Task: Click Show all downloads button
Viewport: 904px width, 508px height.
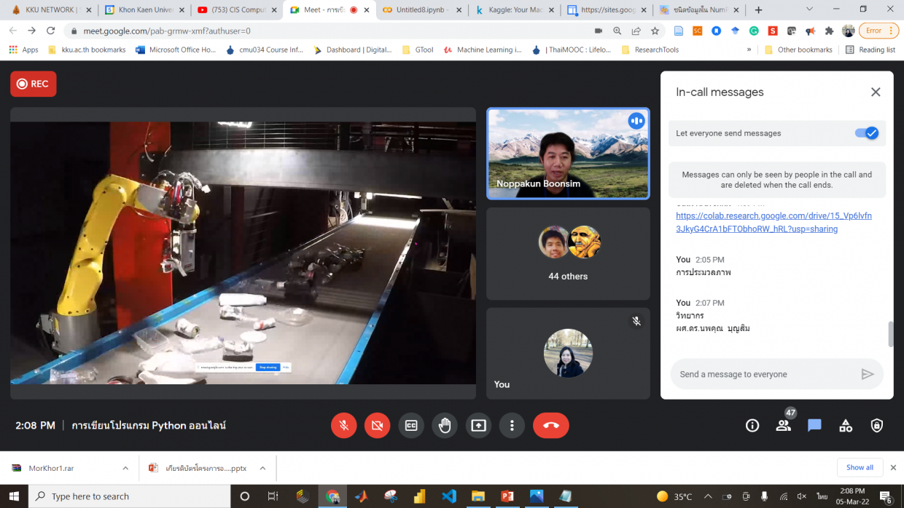Action: click(860, 467)
